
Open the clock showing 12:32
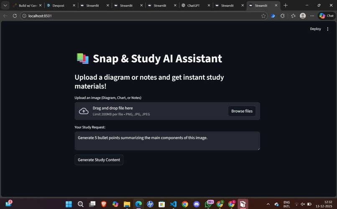[x=324, y=204]
